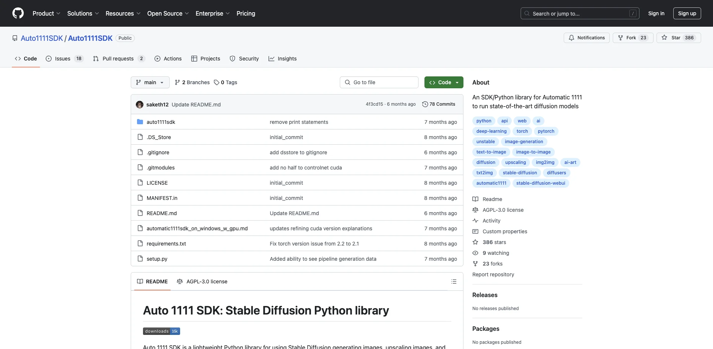Expand the Resources menu
This screenshot has height=349, width=713.
click(123, 13)
